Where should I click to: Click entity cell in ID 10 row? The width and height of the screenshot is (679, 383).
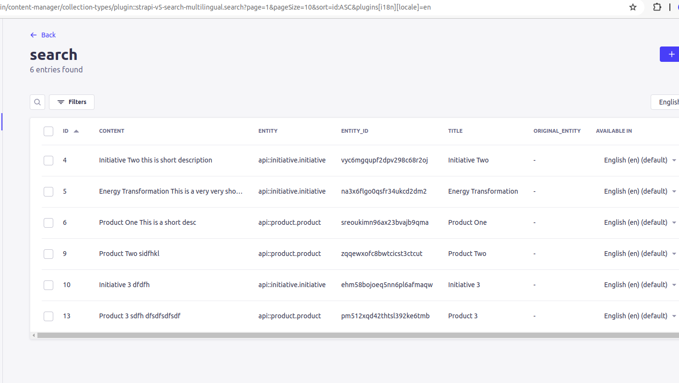[x=292, y=285]
